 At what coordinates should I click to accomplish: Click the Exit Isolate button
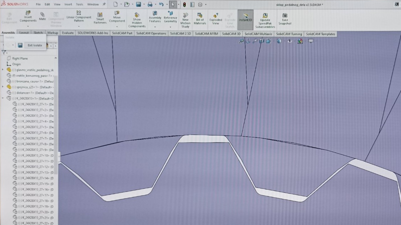tap(34, 45)
